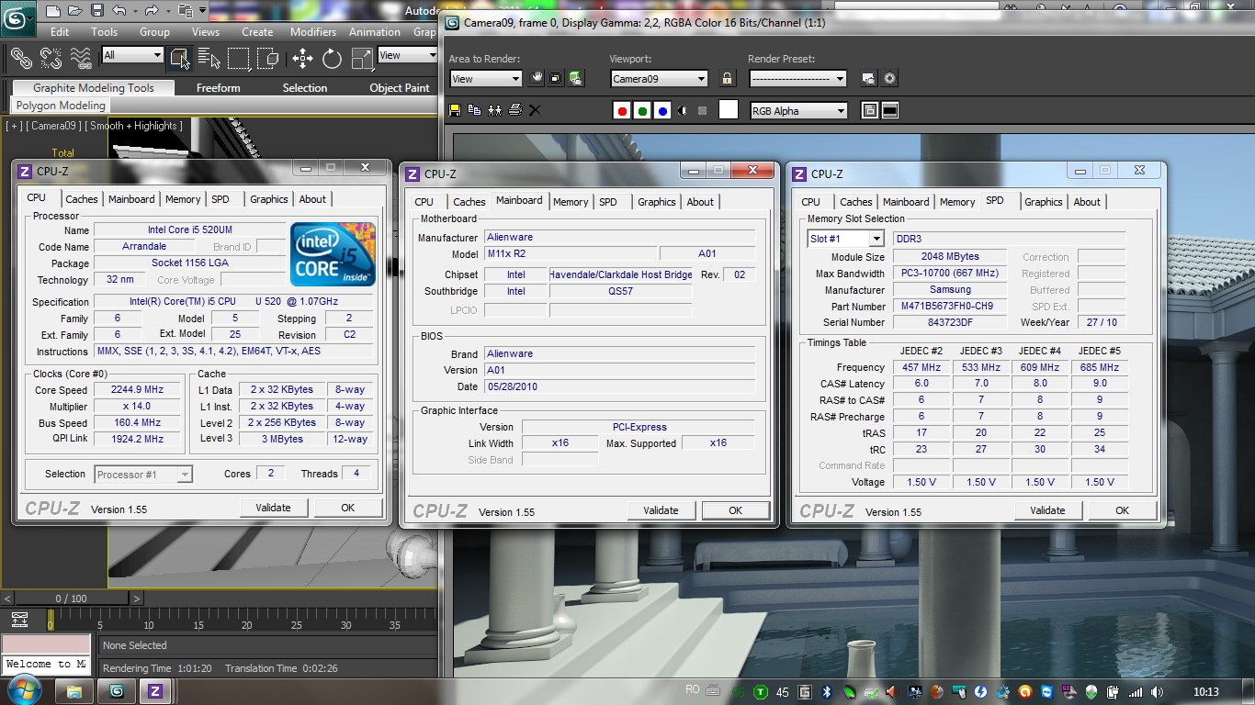The width and height of the screenshot is (1255, 705).
Task: Open Environment and Effects dialog icon
Action: [x=889, y=79]
